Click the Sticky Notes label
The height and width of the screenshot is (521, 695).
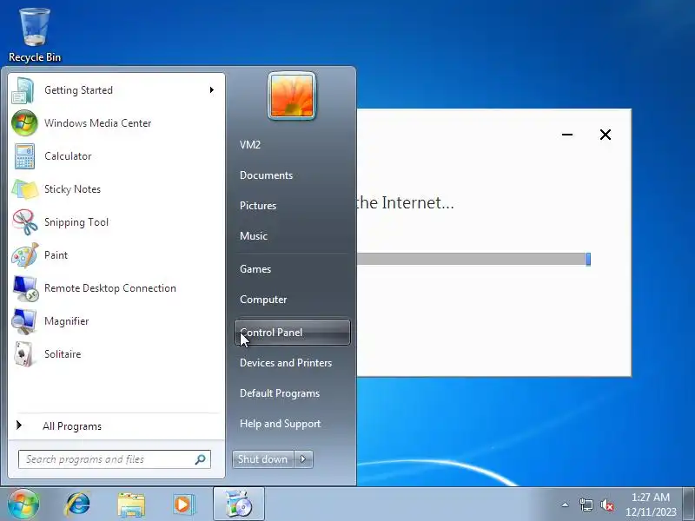[x=72, y=189]
